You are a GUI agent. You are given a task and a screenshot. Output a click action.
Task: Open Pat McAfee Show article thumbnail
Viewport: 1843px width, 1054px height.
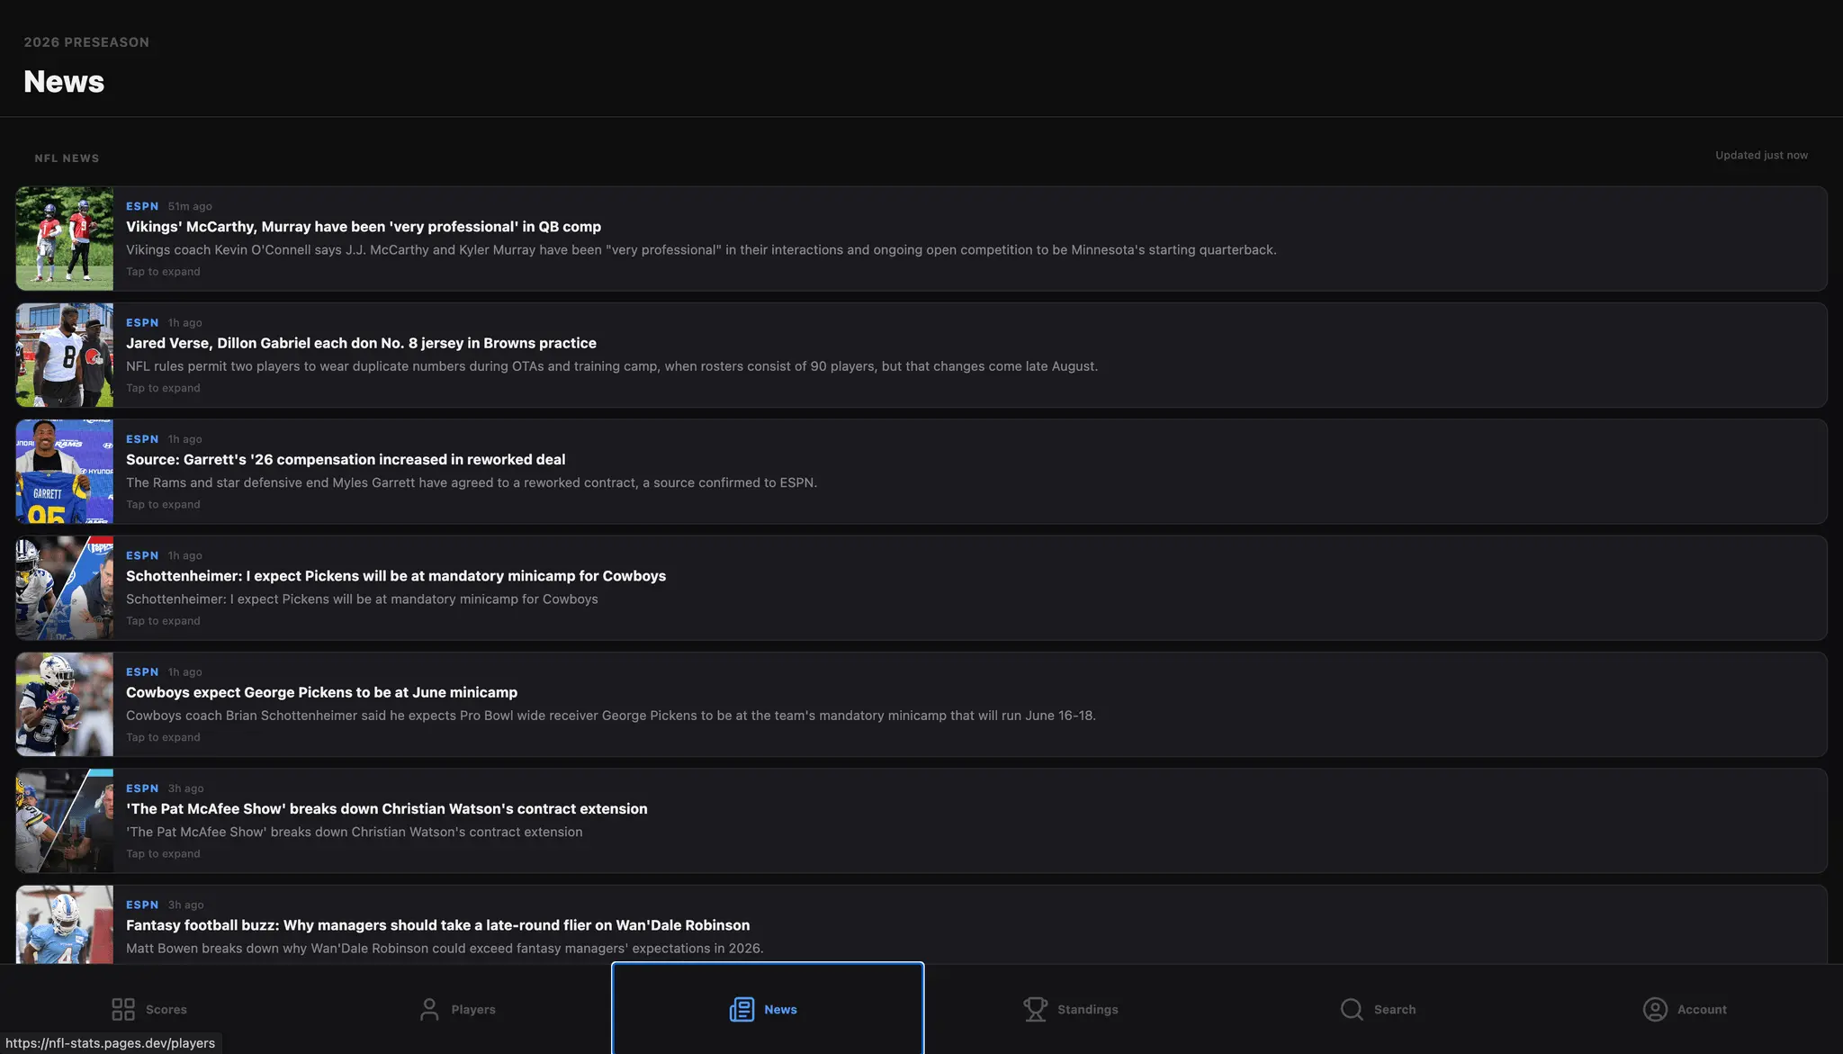[x=65, y=821]
